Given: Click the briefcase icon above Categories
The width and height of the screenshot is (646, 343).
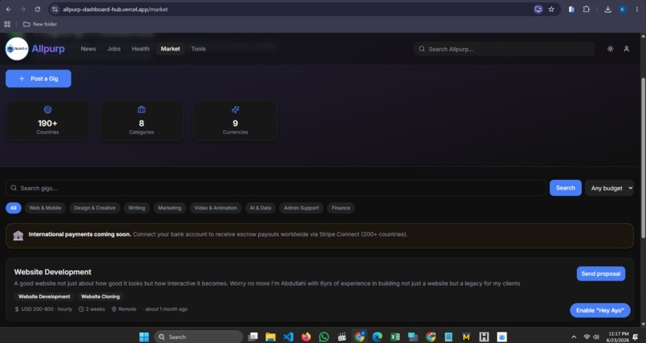Looking at the screenshot, I should pyautogui.click(x=141, y=110).
